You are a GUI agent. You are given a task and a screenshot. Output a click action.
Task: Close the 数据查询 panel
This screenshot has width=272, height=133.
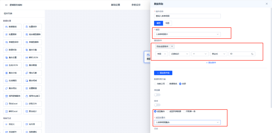click(x=267, y=4)
